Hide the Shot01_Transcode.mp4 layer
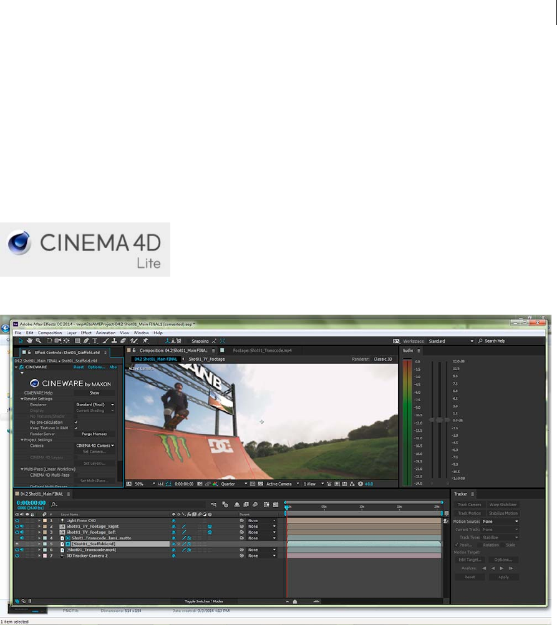Screen dimensions: 557x625 (x=17, y=550)
